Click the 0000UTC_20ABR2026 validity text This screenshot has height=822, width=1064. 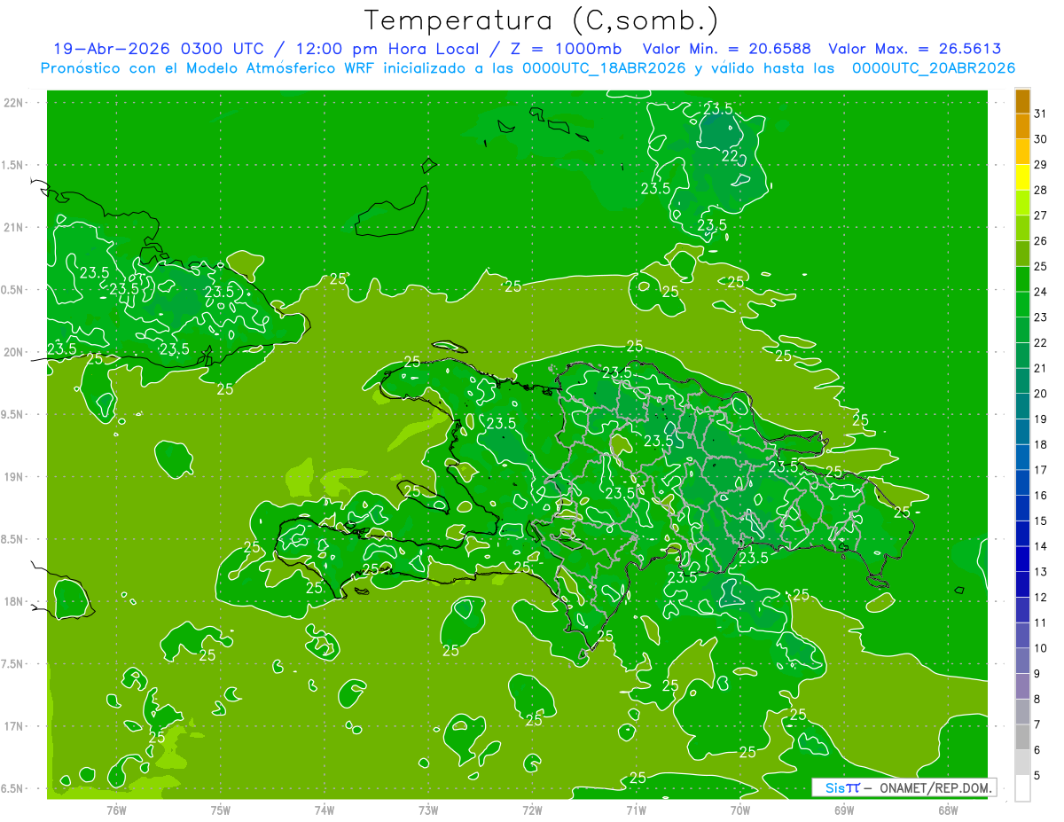[933, 67]
